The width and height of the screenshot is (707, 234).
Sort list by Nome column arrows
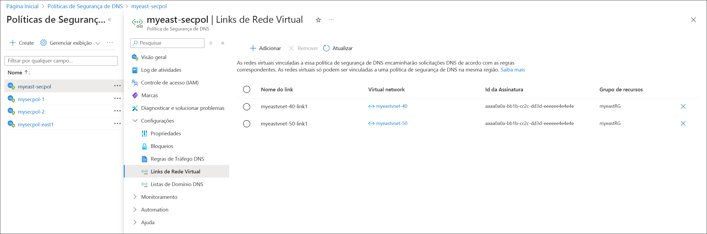[28, 73]
